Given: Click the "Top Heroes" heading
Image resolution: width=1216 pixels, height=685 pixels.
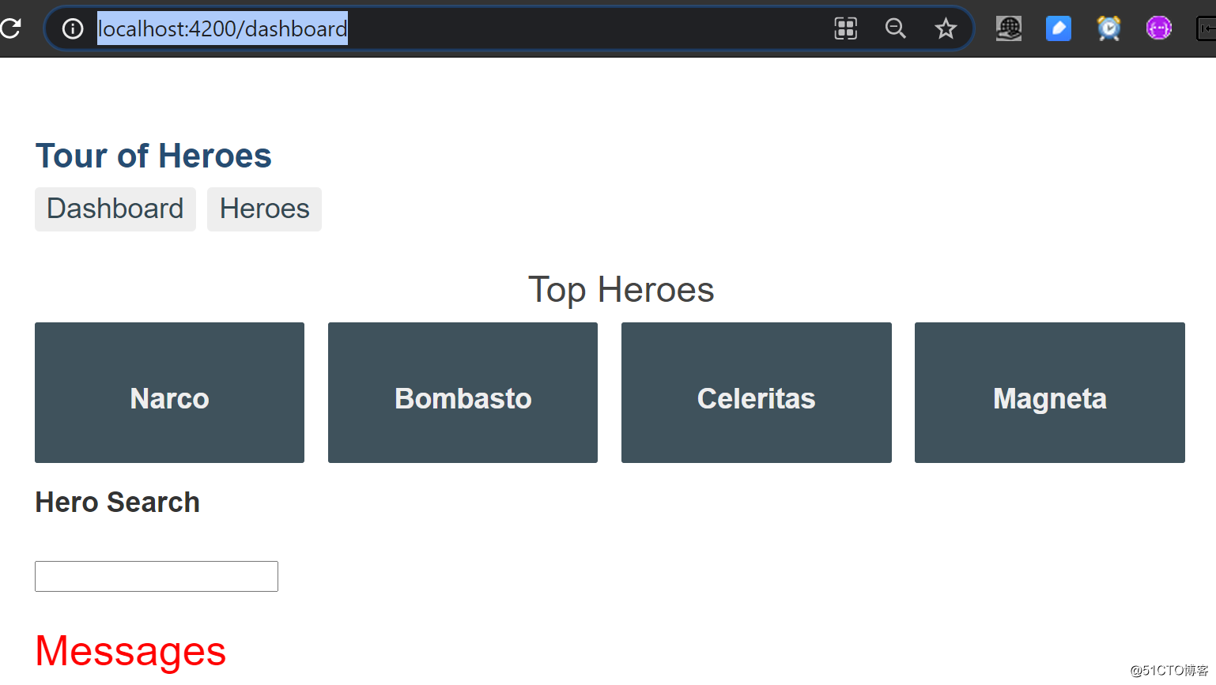Looking at the screenshot, I should coord(621,290).
